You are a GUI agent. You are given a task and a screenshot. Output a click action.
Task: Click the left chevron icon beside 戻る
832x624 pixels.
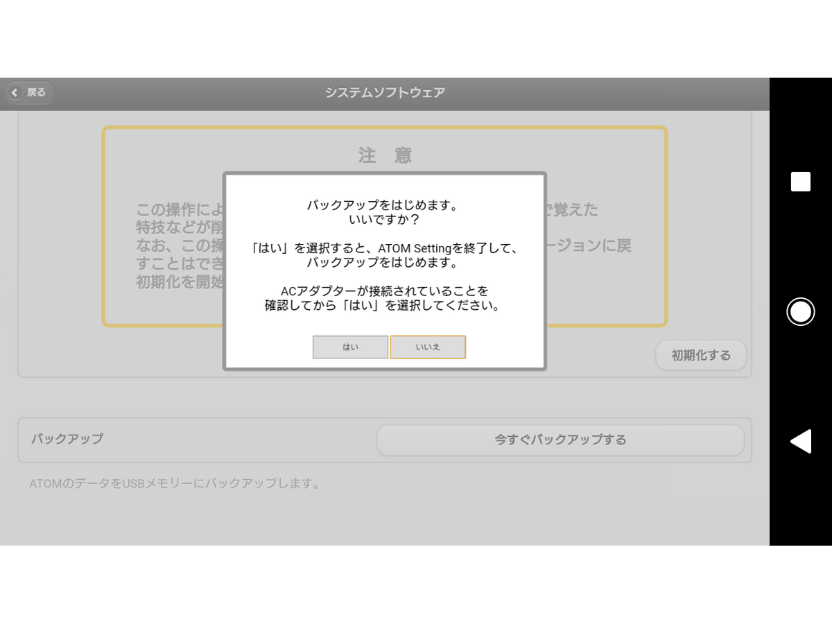(15, 93)
